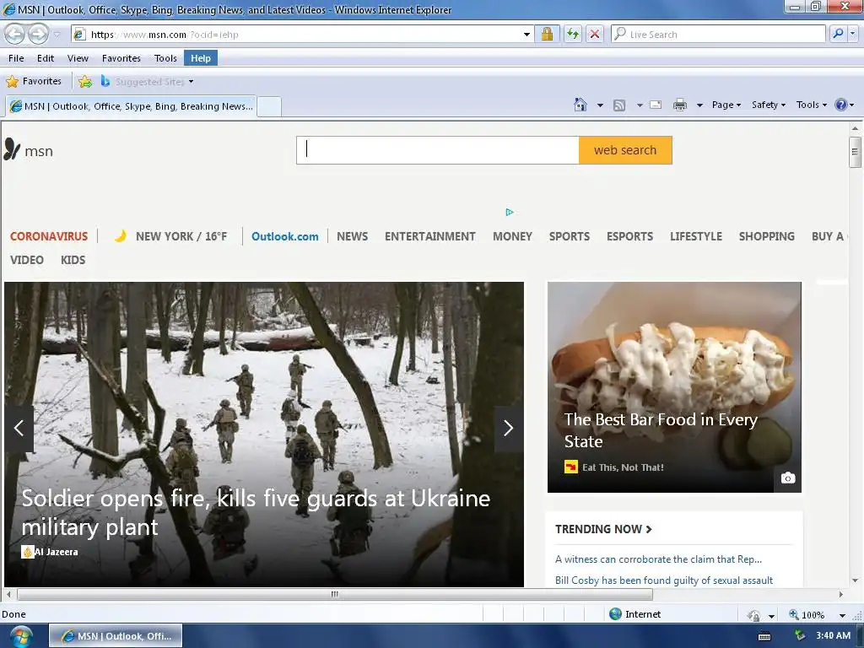
Task: Open the Tools command bar menu
Action: (811, 105)
